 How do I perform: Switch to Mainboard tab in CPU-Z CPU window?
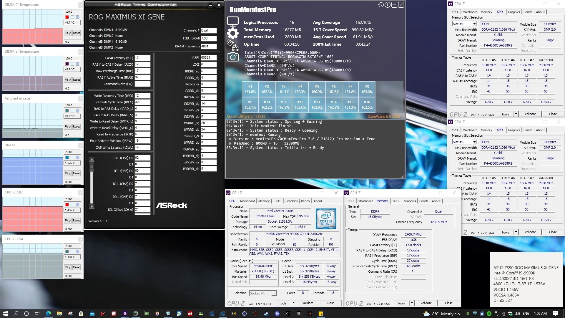click(247, 201)
